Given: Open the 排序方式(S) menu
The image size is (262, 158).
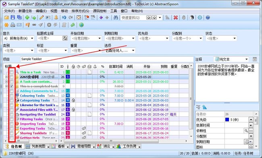Looking at the screenshot, I should coord(80,11).
